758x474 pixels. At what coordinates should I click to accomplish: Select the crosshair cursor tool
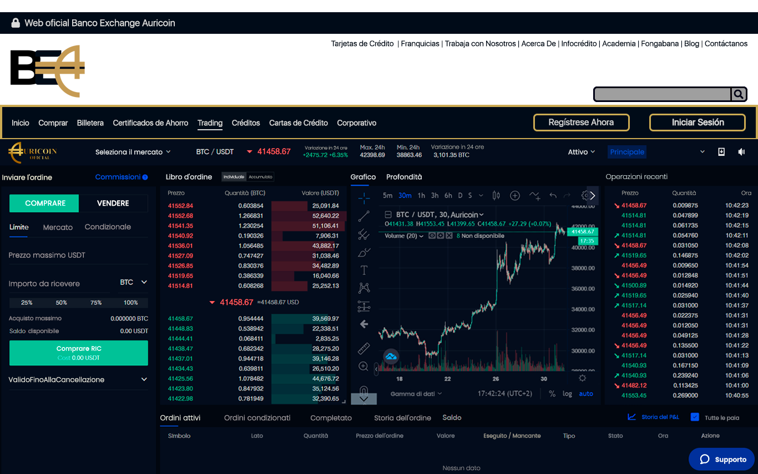[363, 198]
